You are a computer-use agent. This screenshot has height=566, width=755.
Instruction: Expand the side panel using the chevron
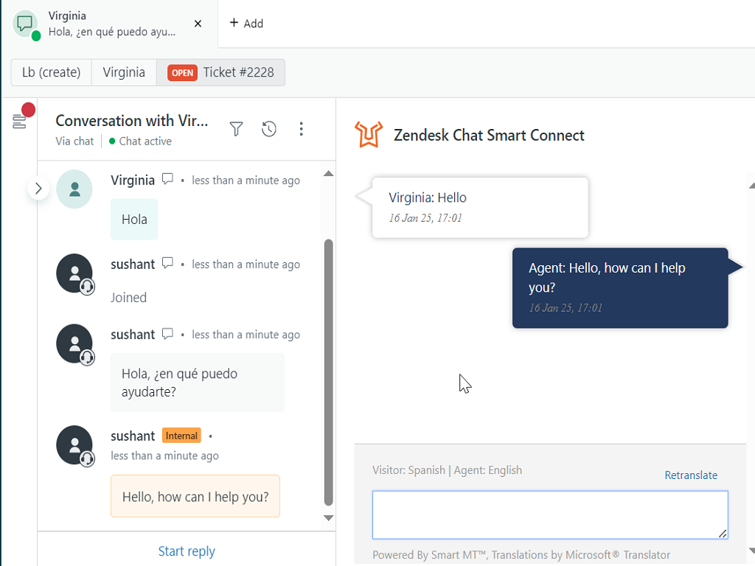coord(38,188)
